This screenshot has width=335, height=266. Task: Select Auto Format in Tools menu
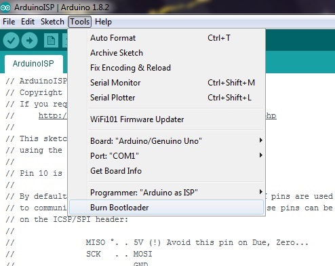pos(166,38)
